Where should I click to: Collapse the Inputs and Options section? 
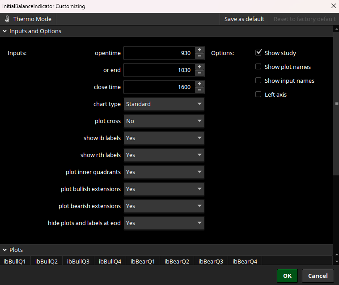[5, 31]
